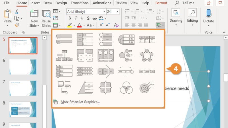Select the picture boxes with circles layout
228x128 pixels.
(64, 88)
